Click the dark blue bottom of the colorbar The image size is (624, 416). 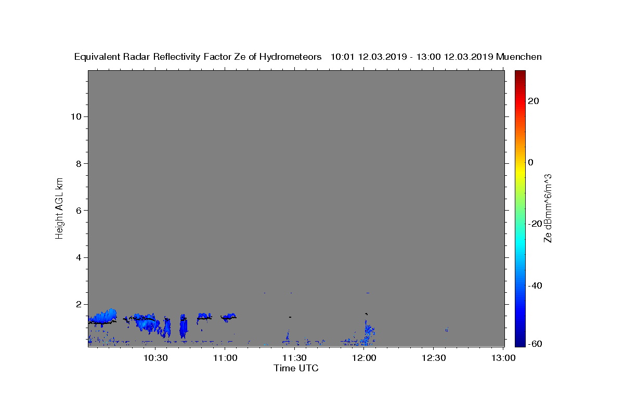point(520,342)
